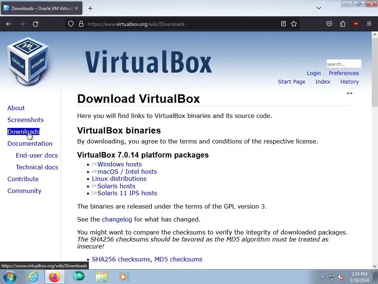Open the Extensions puzzle icon
Screen dimensions: 378x284
(x=343, y=24)
